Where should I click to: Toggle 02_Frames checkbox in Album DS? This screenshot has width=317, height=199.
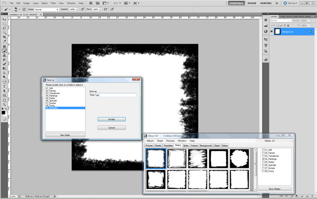(264, 153)
